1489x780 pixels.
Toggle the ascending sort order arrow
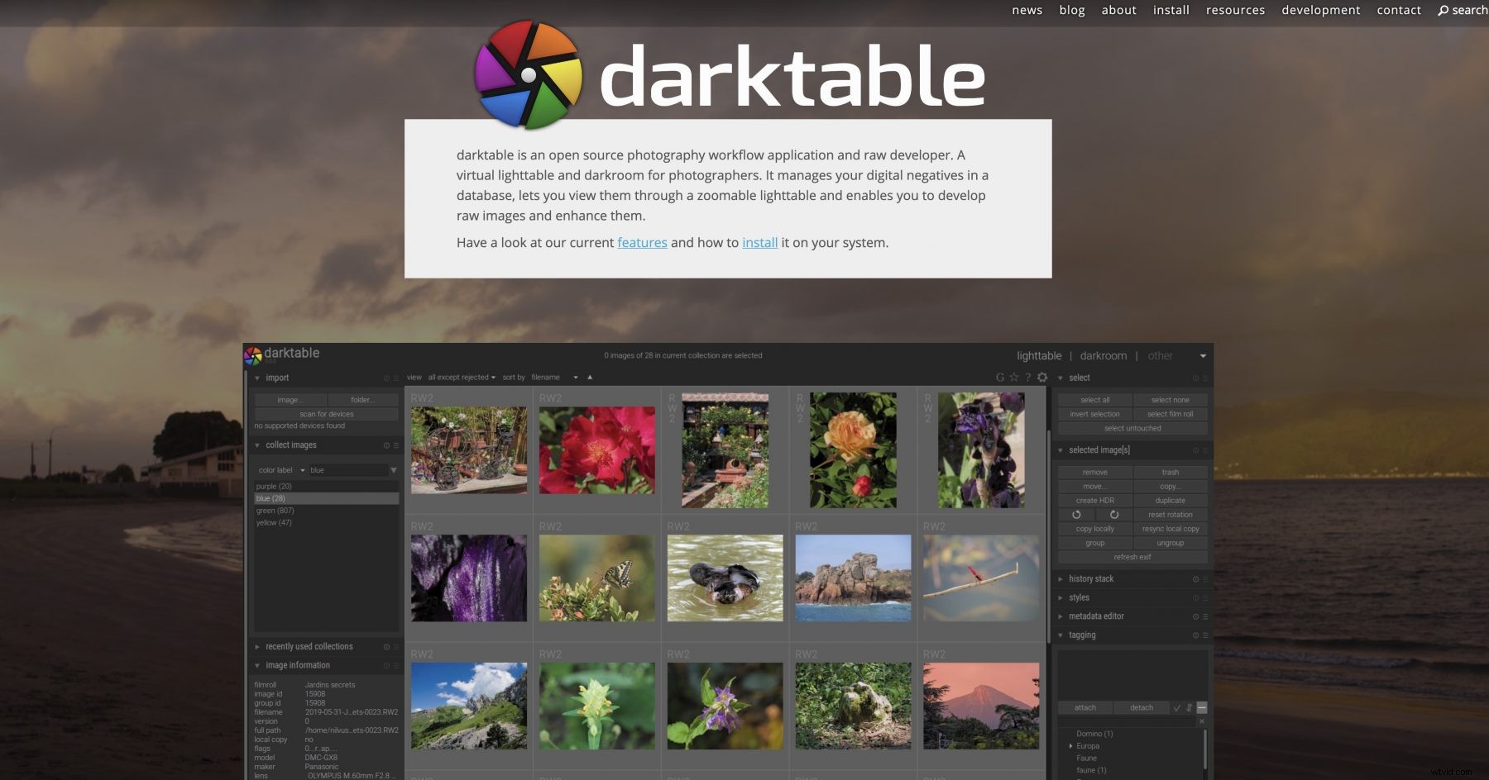point(589,377)
